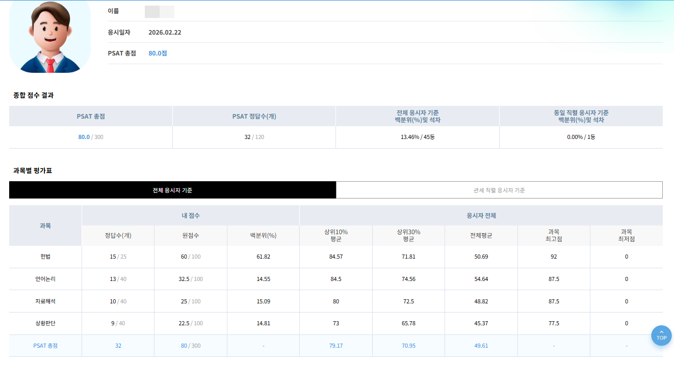
Task: Click the PSAT 총점 80.0점 value in profile
Action: click(x=158, y=53)
